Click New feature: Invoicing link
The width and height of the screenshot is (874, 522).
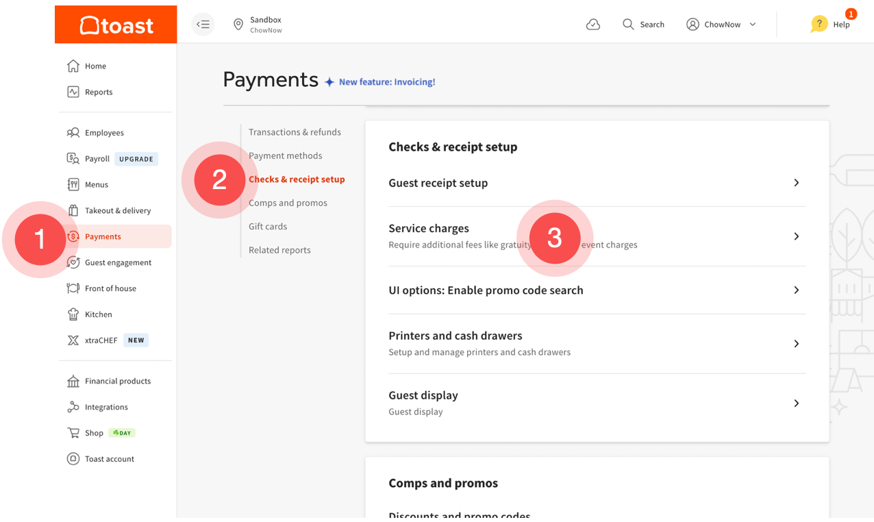(386, 82)
